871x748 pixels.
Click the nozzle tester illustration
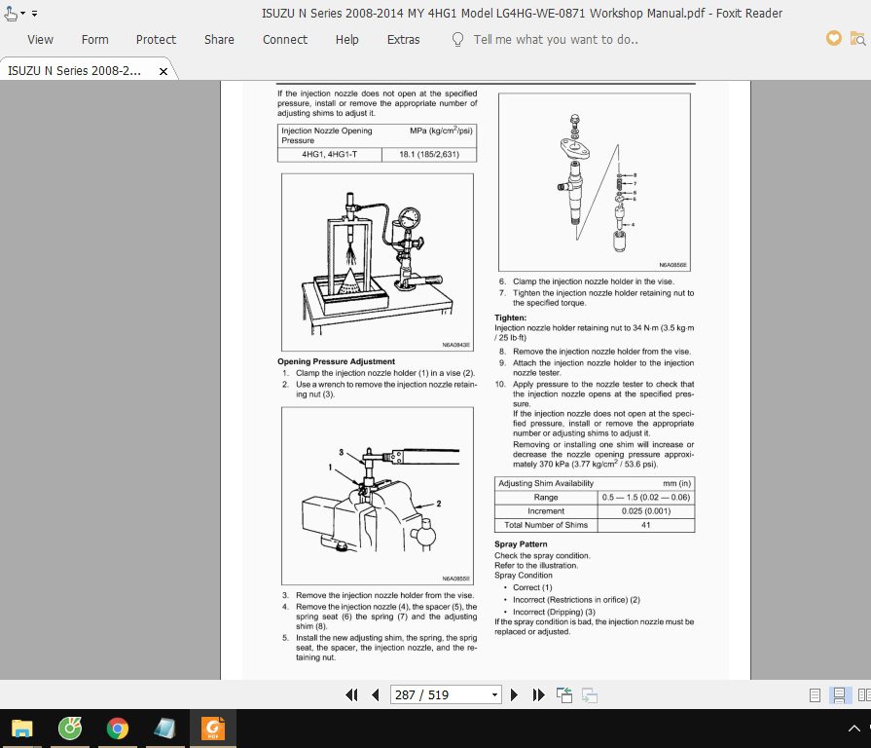pyautogui.click(x=378, y=262)
